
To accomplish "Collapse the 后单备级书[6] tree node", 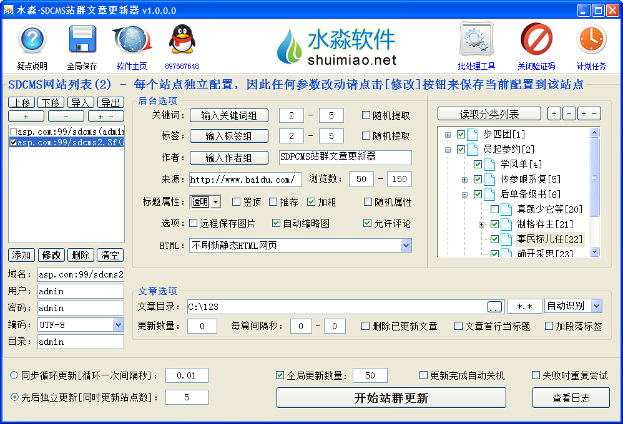I will click(465, 195).
